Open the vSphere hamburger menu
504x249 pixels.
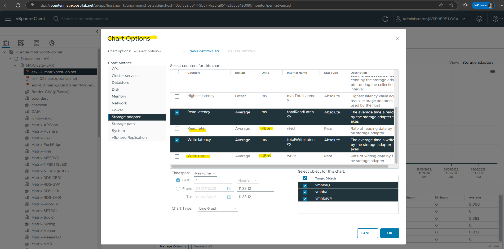coord(8,19)
